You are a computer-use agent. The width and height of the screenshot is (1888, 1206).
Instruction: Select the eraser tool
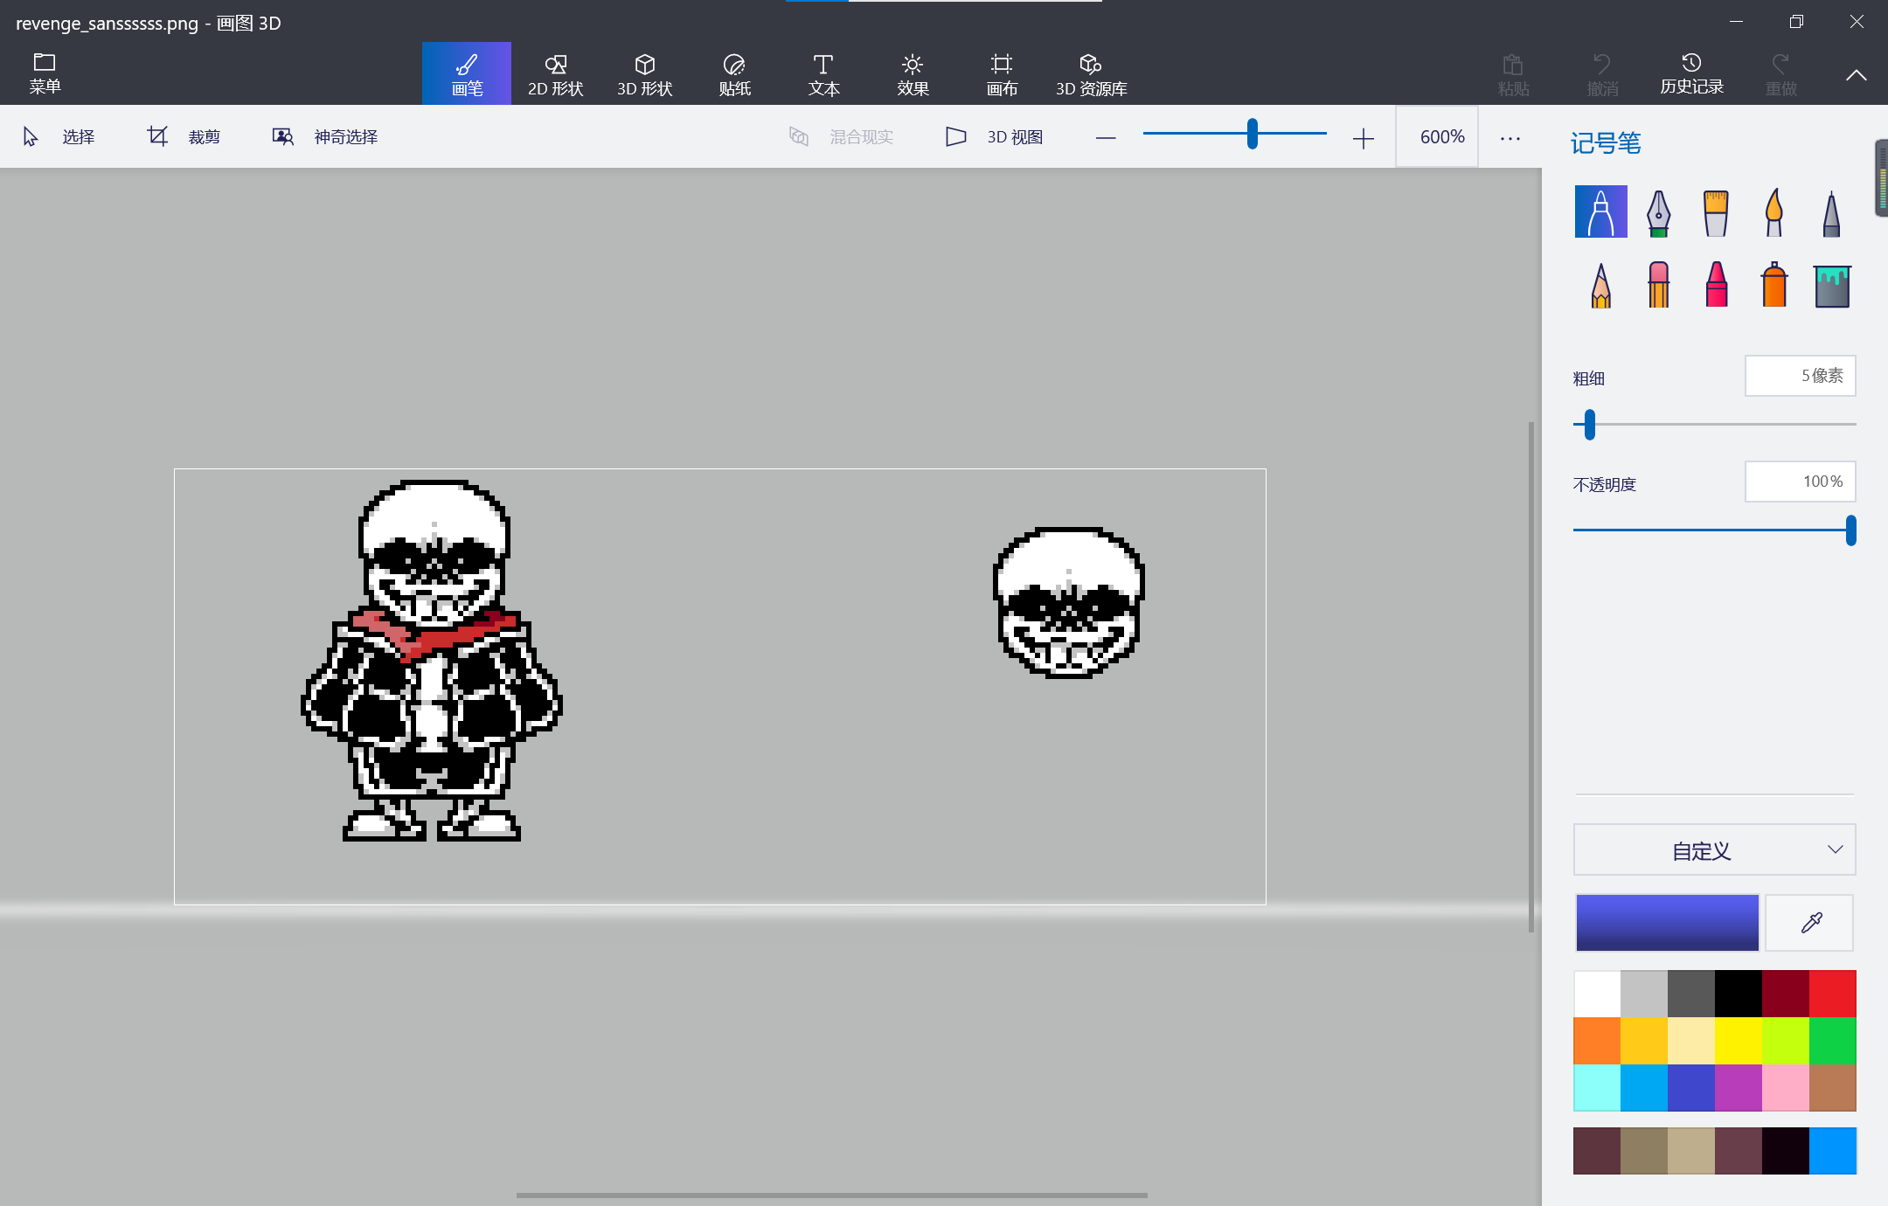click(x=1658, y=285)
